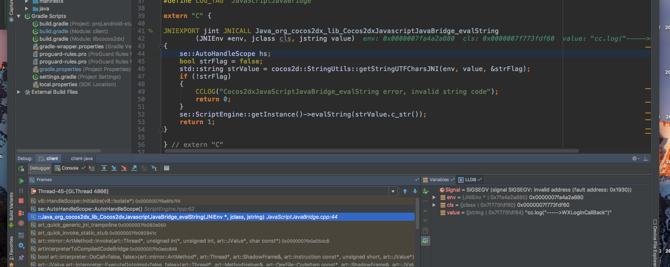
Task: Open gradle-wrapper.properties file
Action: (82, 46)
